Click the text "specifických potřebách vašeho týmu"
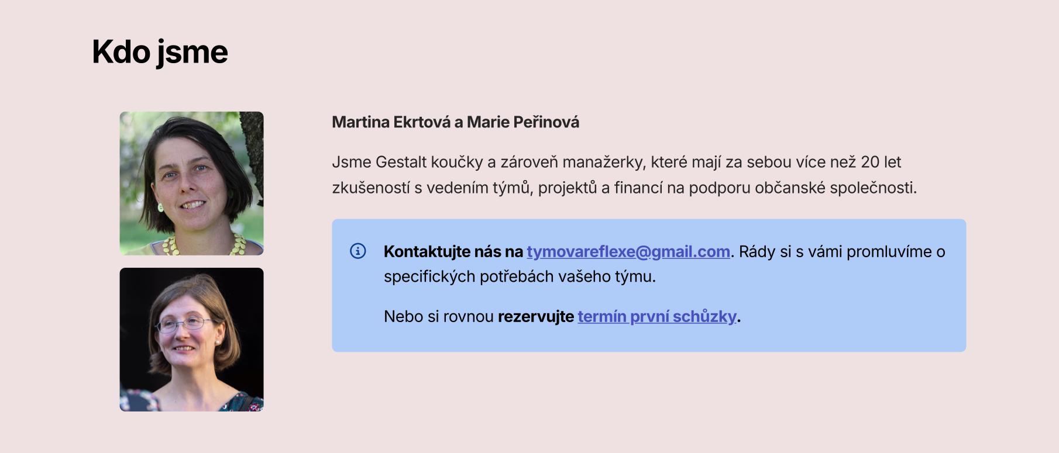Viewport: 1059px width, 453px height. tap(519, 276)
